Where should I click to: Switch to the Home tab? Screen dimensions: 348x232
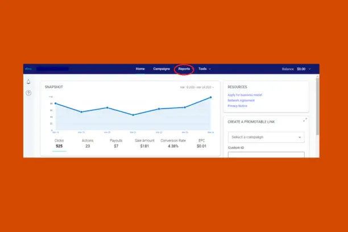tap(140, 69)
